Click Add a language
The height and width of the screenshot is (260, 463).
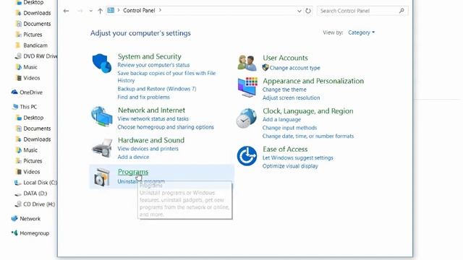pyautogui.click(x=281, y=120)
